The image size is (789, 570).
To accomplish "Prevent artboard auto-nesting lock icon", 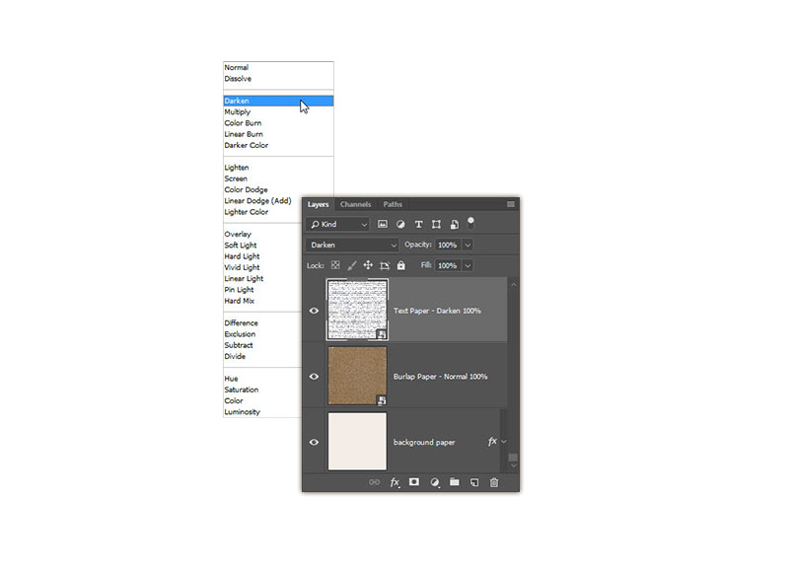I will click(x=385, y=265).
